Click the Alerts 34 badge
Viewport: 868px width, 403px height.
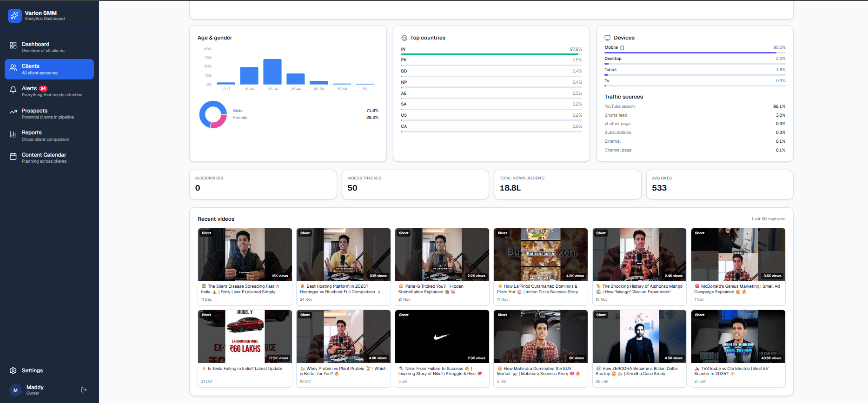[x=43, y=88]
